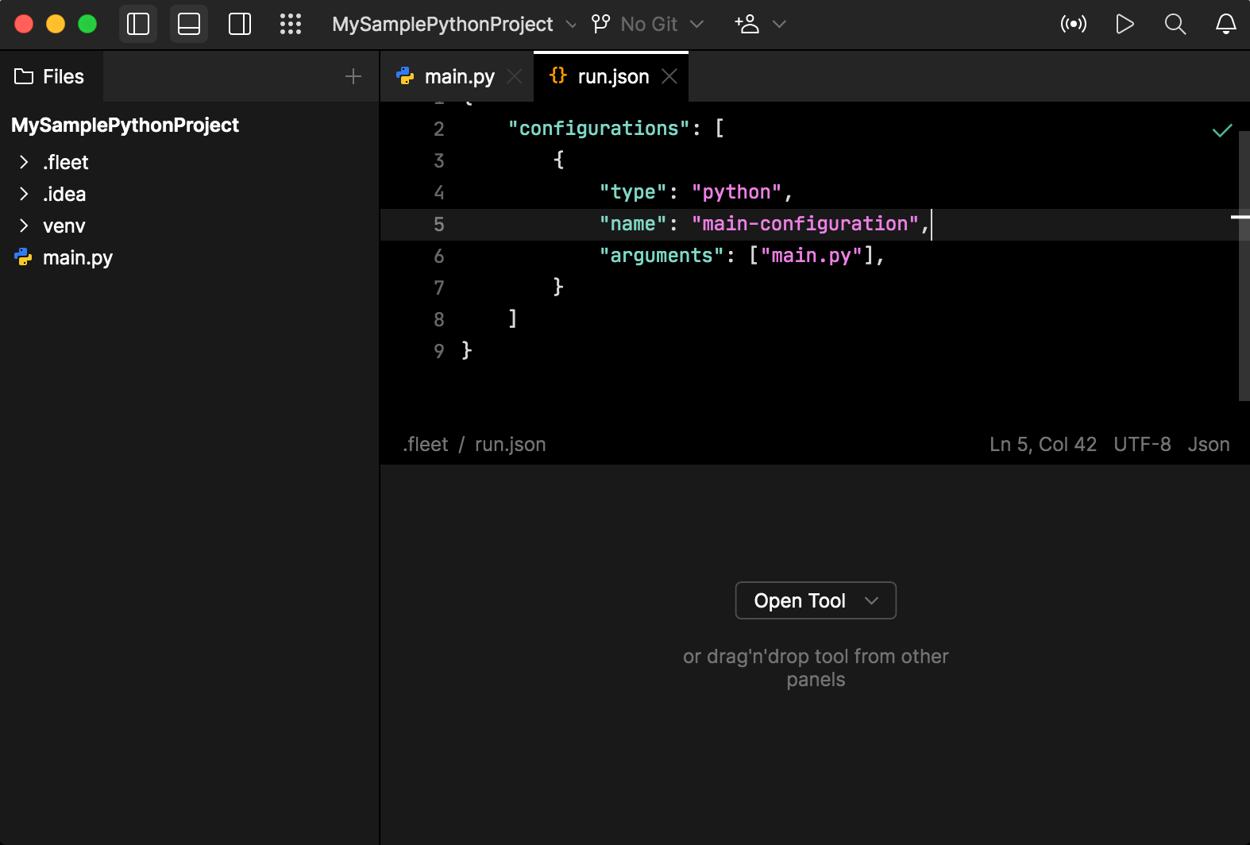
Task: Click the Ln 5, Col 42 status
Action: (x=1043, y=444)
